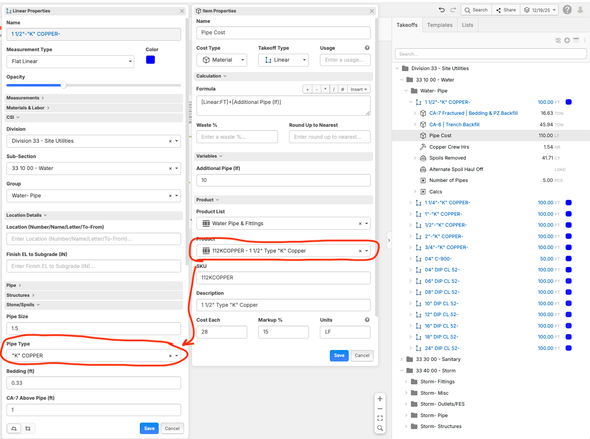
Task: Switch to the Lists tab
Action: (x=467, y=25)
